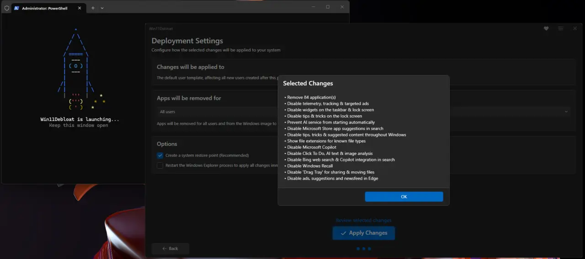Image resolution: width=585 pixels, height=259 pixels.
Task: Click the page indicator dots below Apply Changes
Action: point(364,249)
